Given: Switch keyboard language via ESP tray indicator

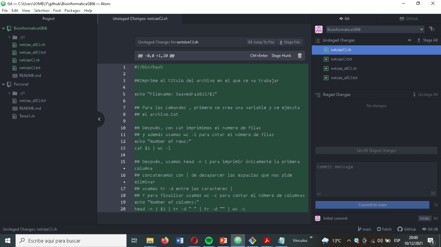Looking at the screenshot, I should [x=397, y=240].
